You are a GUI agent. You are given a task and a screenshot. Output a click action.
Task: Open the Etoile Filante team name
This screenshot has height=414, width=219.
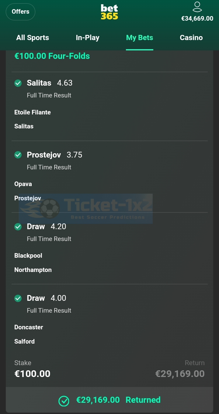click(x=33, y=112)
